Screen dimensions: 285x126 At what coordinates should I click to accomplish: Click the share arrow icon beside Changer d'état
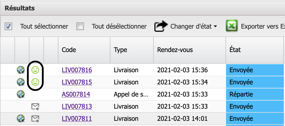[x=161, y=26]
